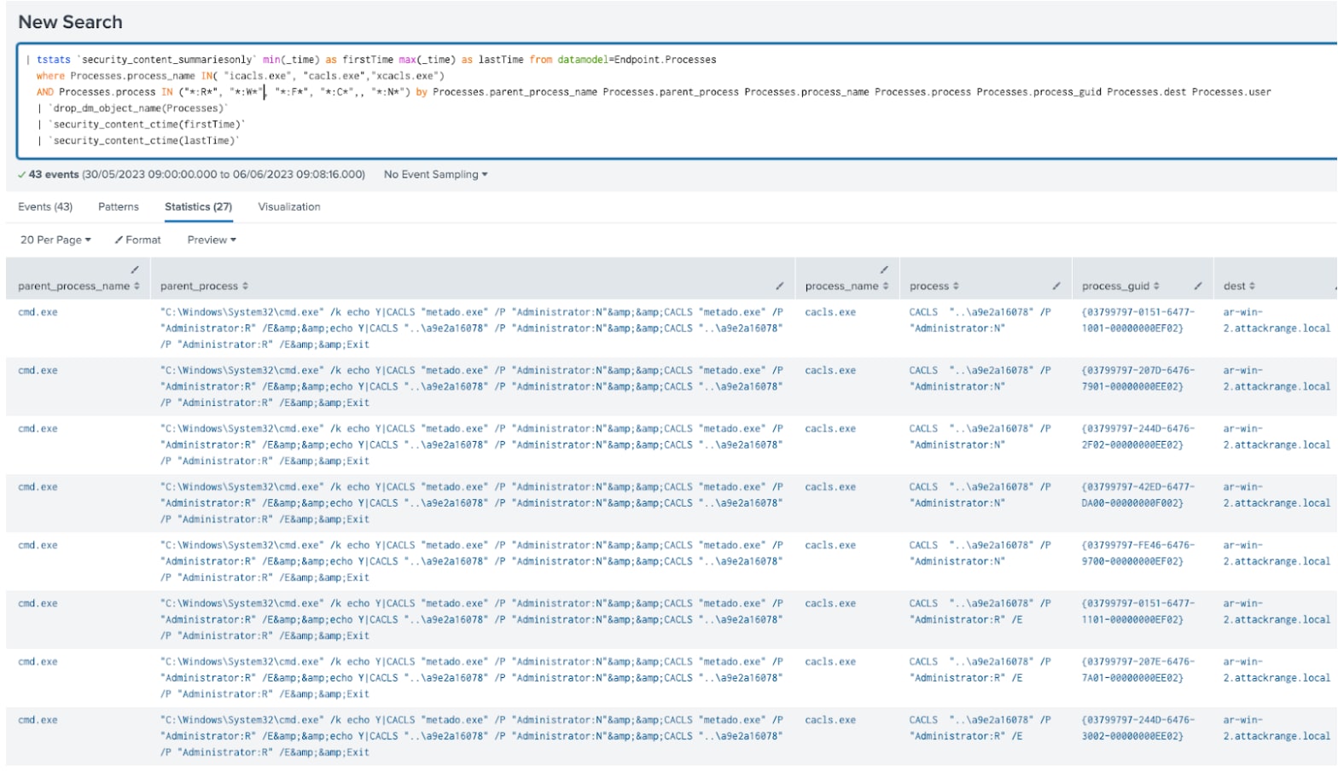Click cacls.exe in the row with guid 0151-6477-1101
Screen dimensions: 1338x771
tap(830, 603)
